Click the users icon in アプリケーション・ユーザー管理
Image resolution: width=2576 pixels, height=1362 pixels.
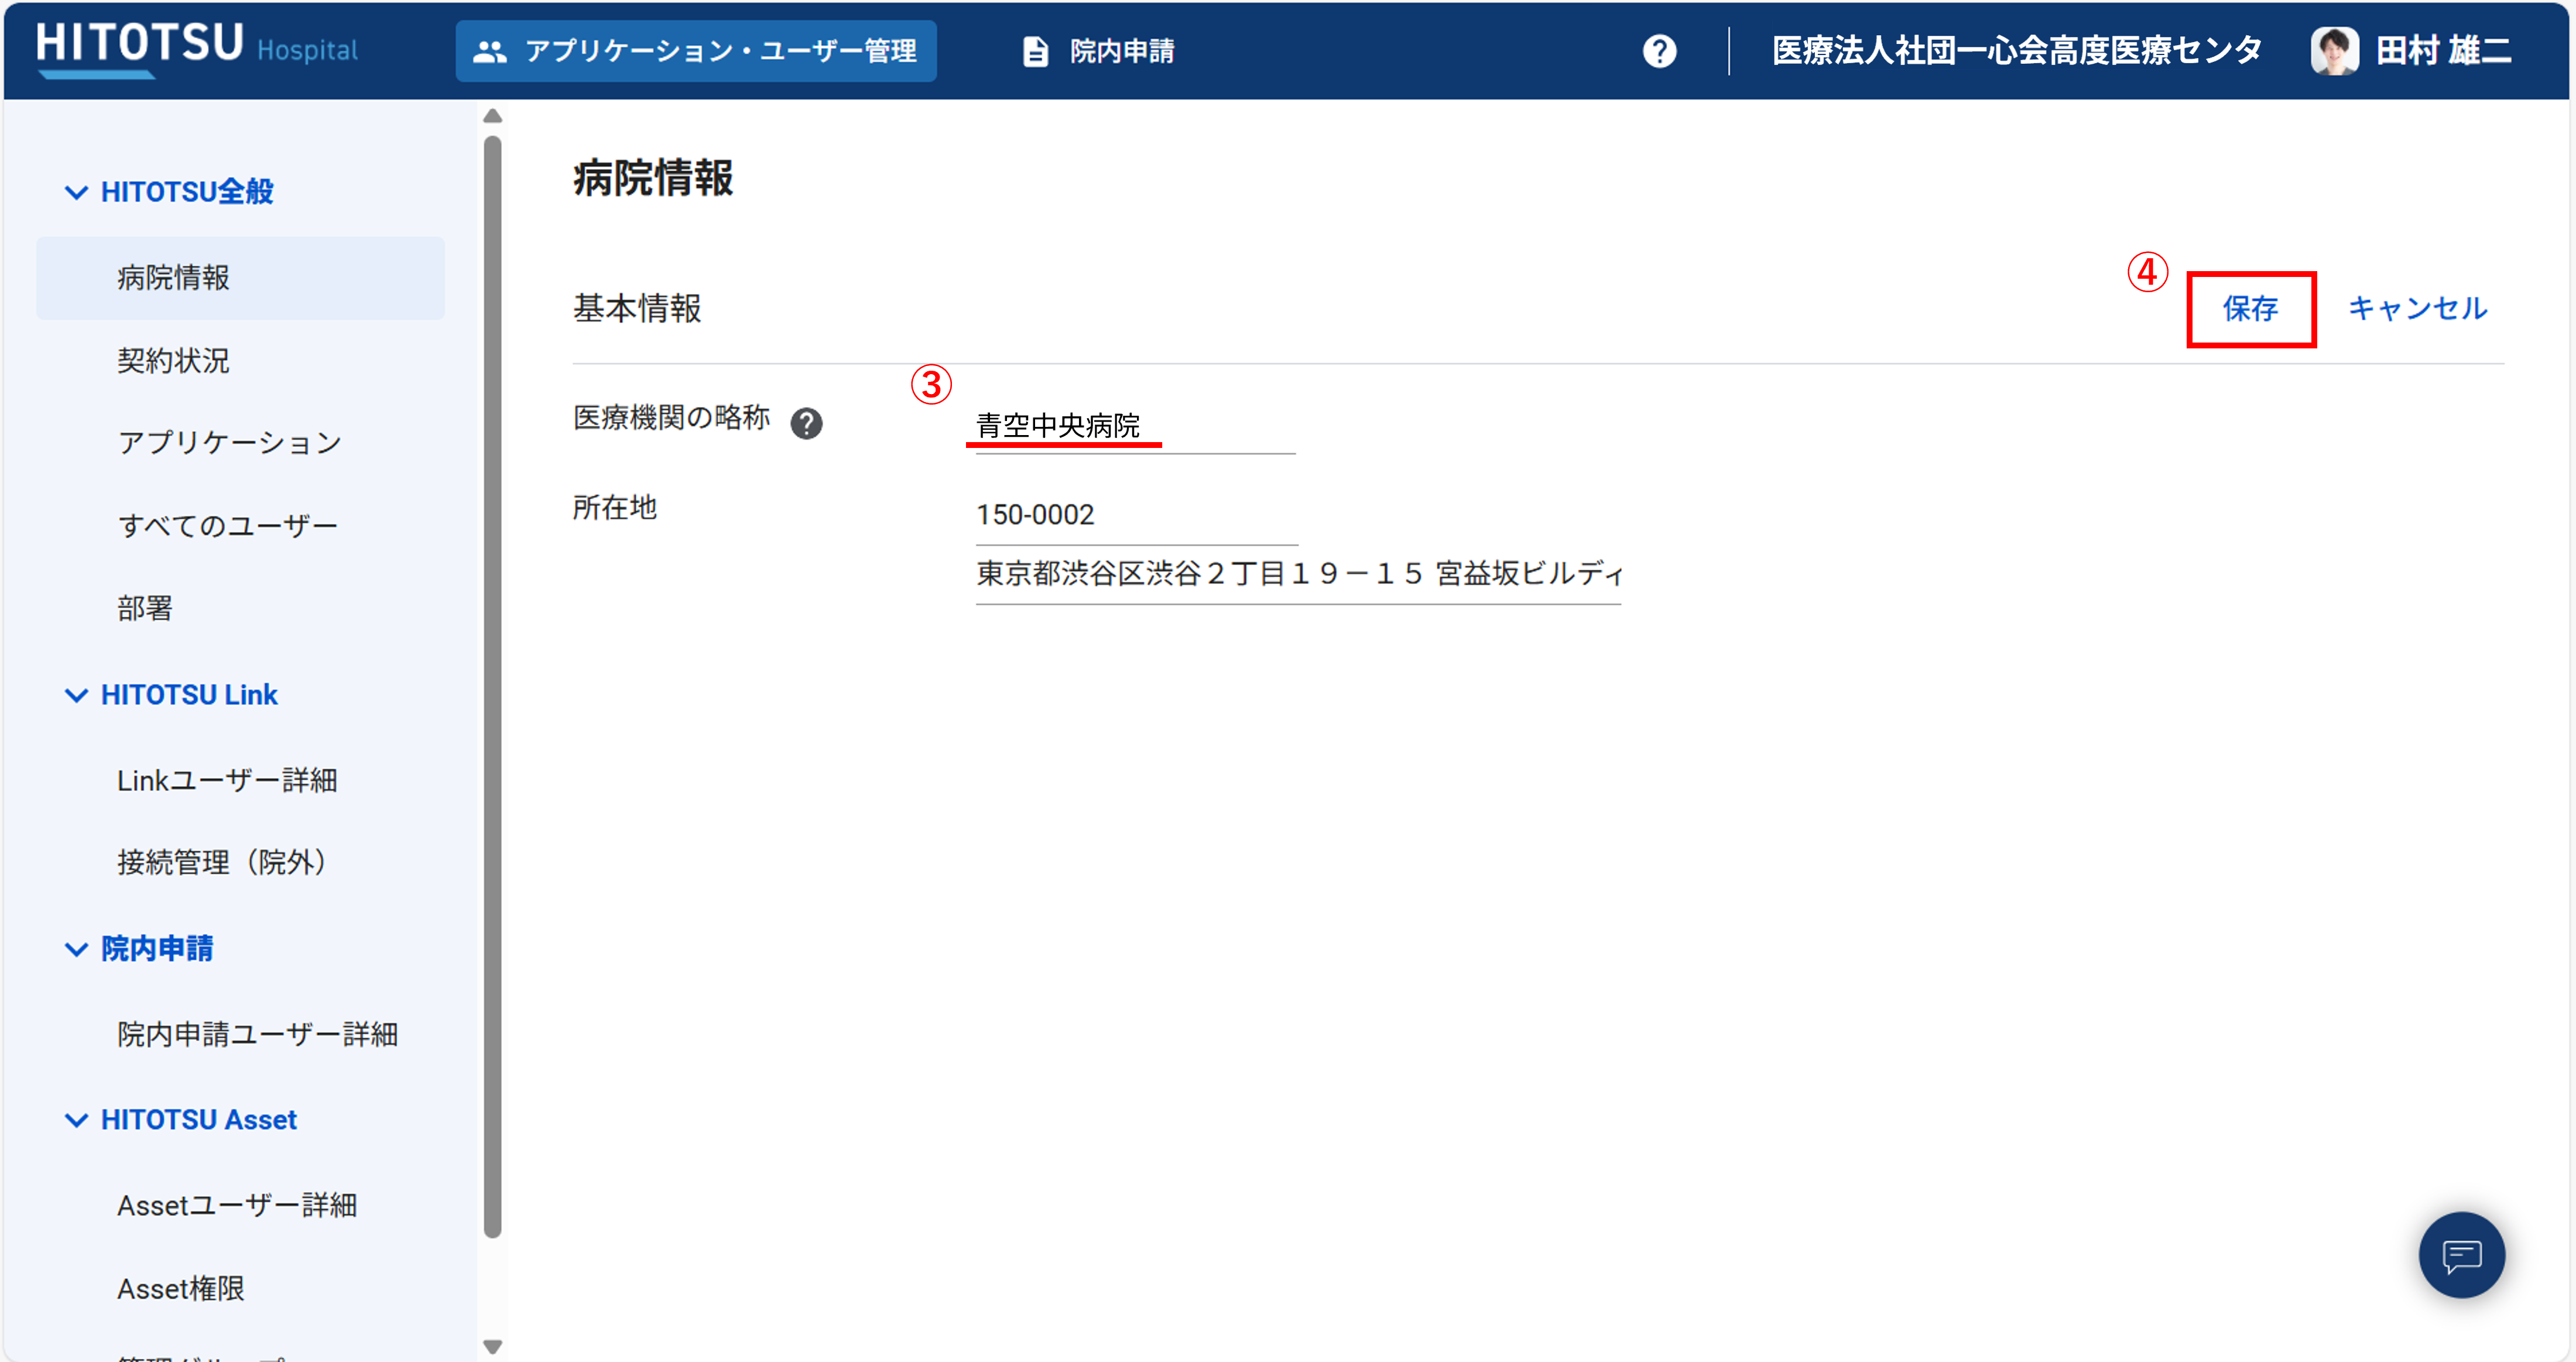point(489,51)
